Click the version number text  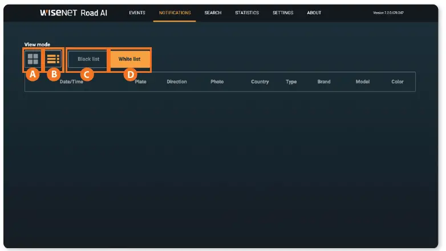(388, 13)
